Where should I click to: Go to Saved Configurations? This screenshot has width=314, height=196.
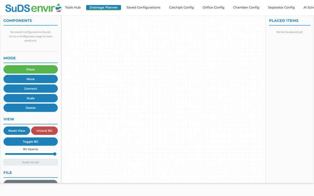coord(143,8)
